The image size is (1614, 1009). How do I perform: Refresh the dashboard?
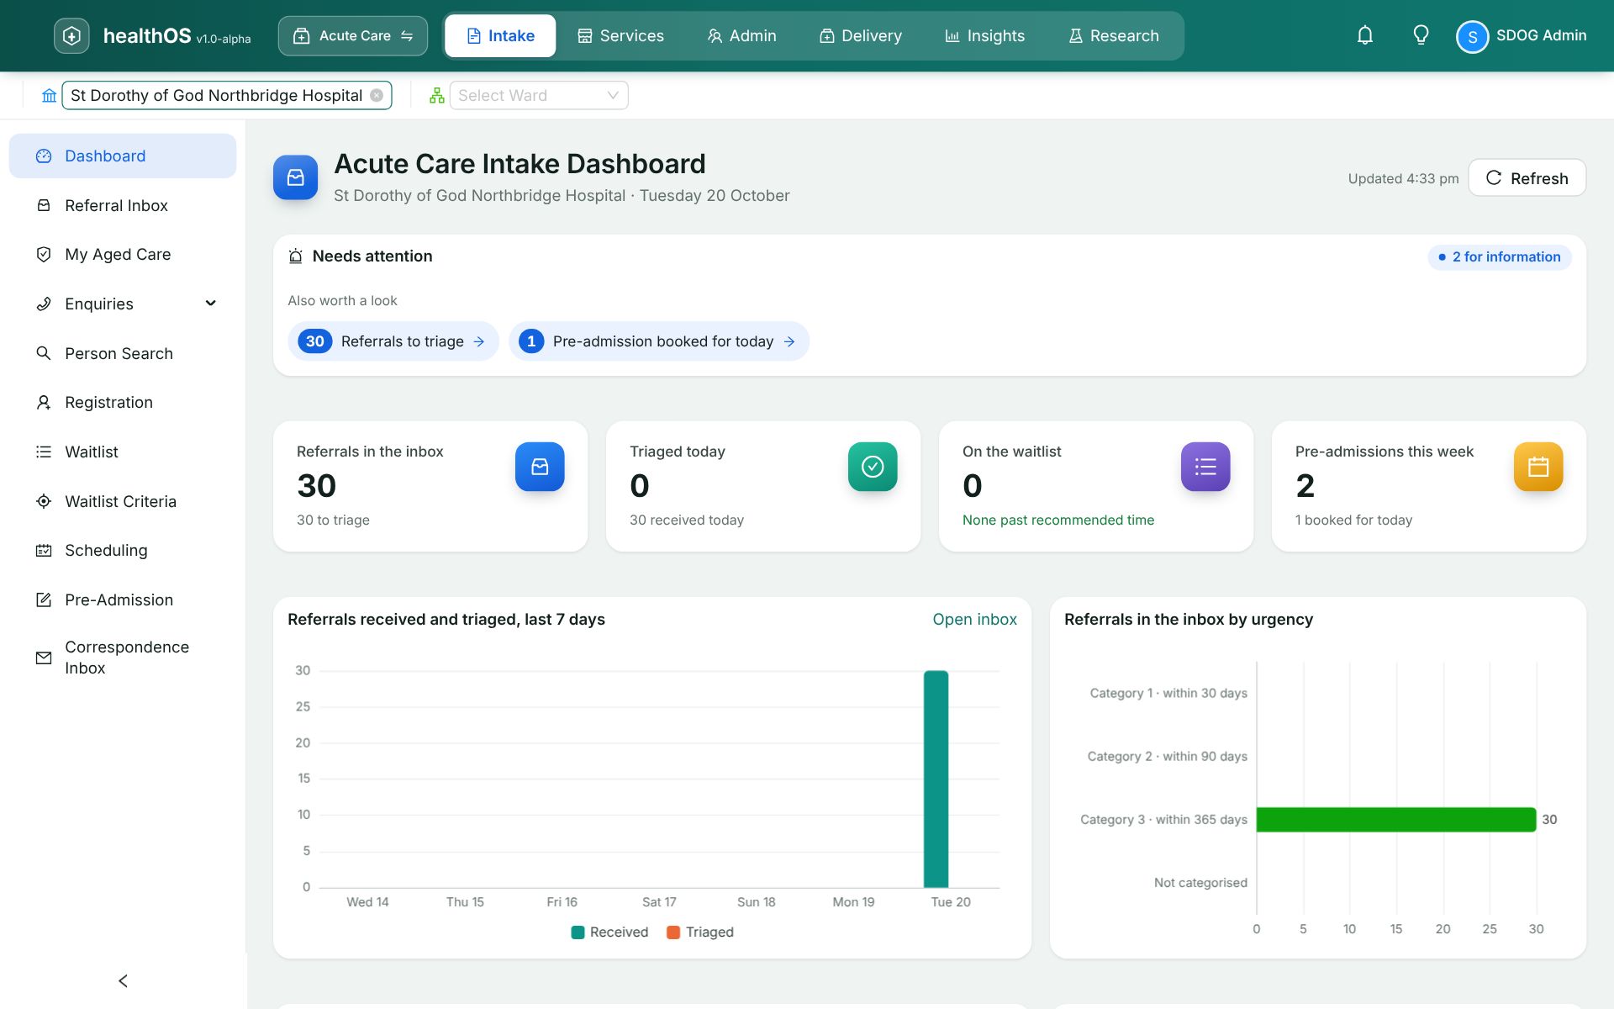coord(1527,178)
